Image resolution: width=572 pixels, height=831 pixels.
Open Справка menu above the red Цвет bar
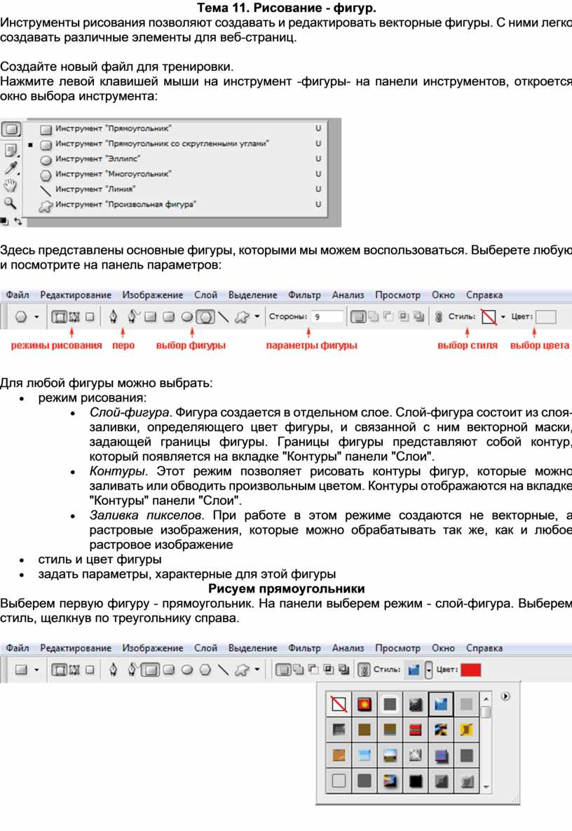484,648
